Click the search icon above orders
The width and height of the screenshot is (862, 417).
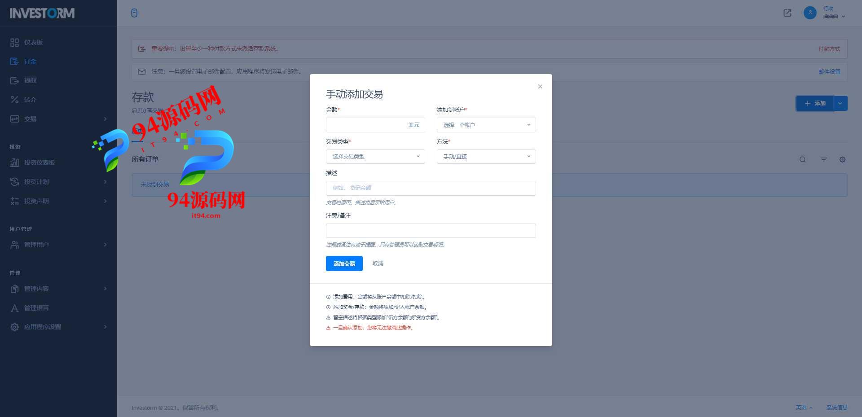click(803, 159)
